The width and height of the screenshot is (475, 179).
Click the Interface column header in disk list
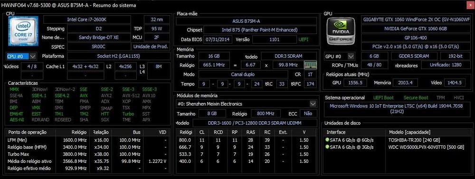(354, 132)
